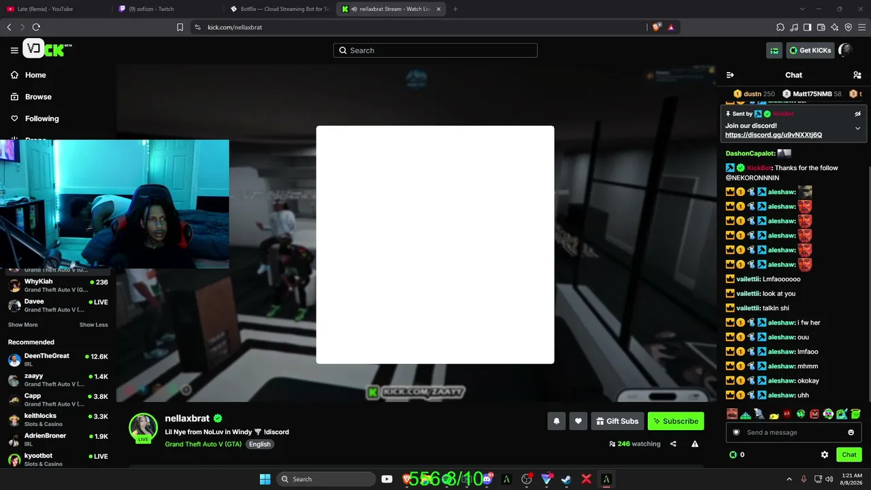This screenshot has width=871, height=490.
Task: Open keithlocks recommended channel
Action: (x=58, y=419)
